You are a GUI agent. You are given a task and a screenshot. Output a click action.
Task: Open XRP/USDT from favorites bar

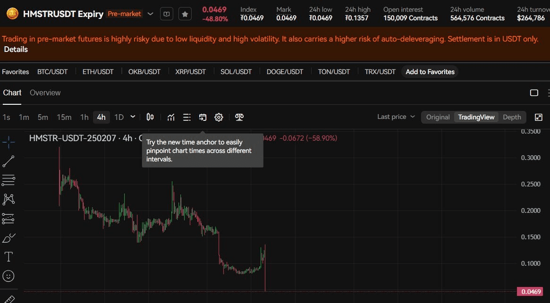(x=190, y=72)
